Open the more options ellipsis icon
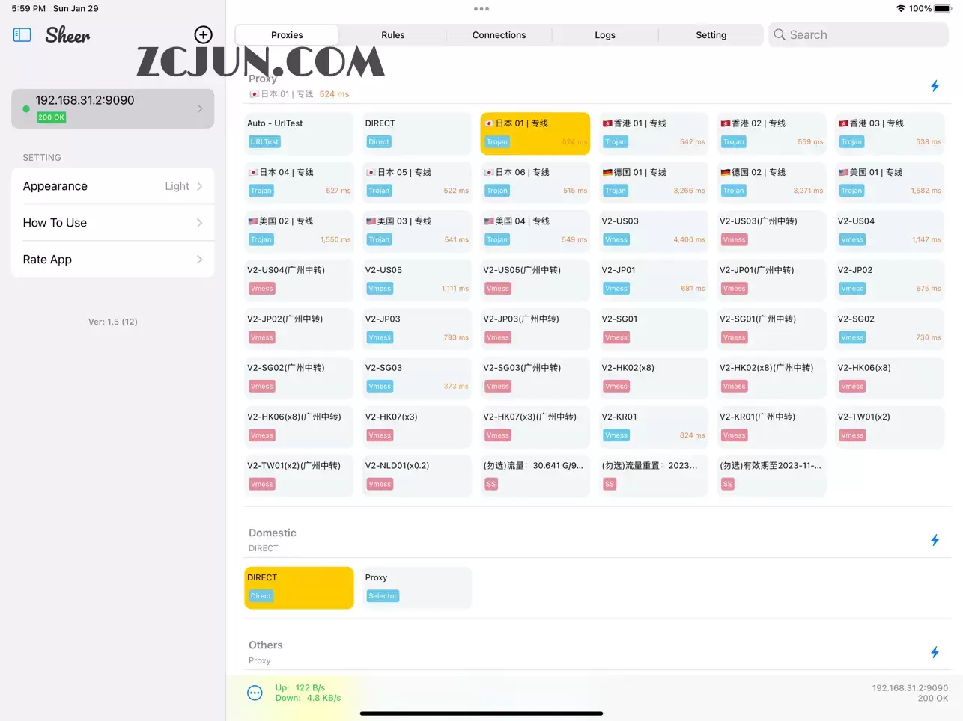This screenshot has height=721, width=963. (255, 693)
